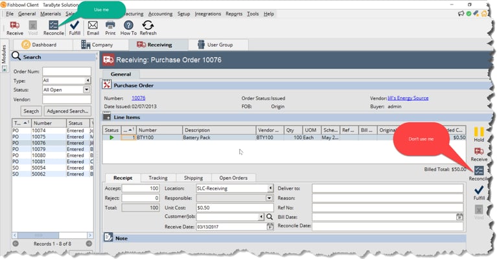
Task: Open the Reports menu
Action: pyautogui.click(x=234, y=14)
